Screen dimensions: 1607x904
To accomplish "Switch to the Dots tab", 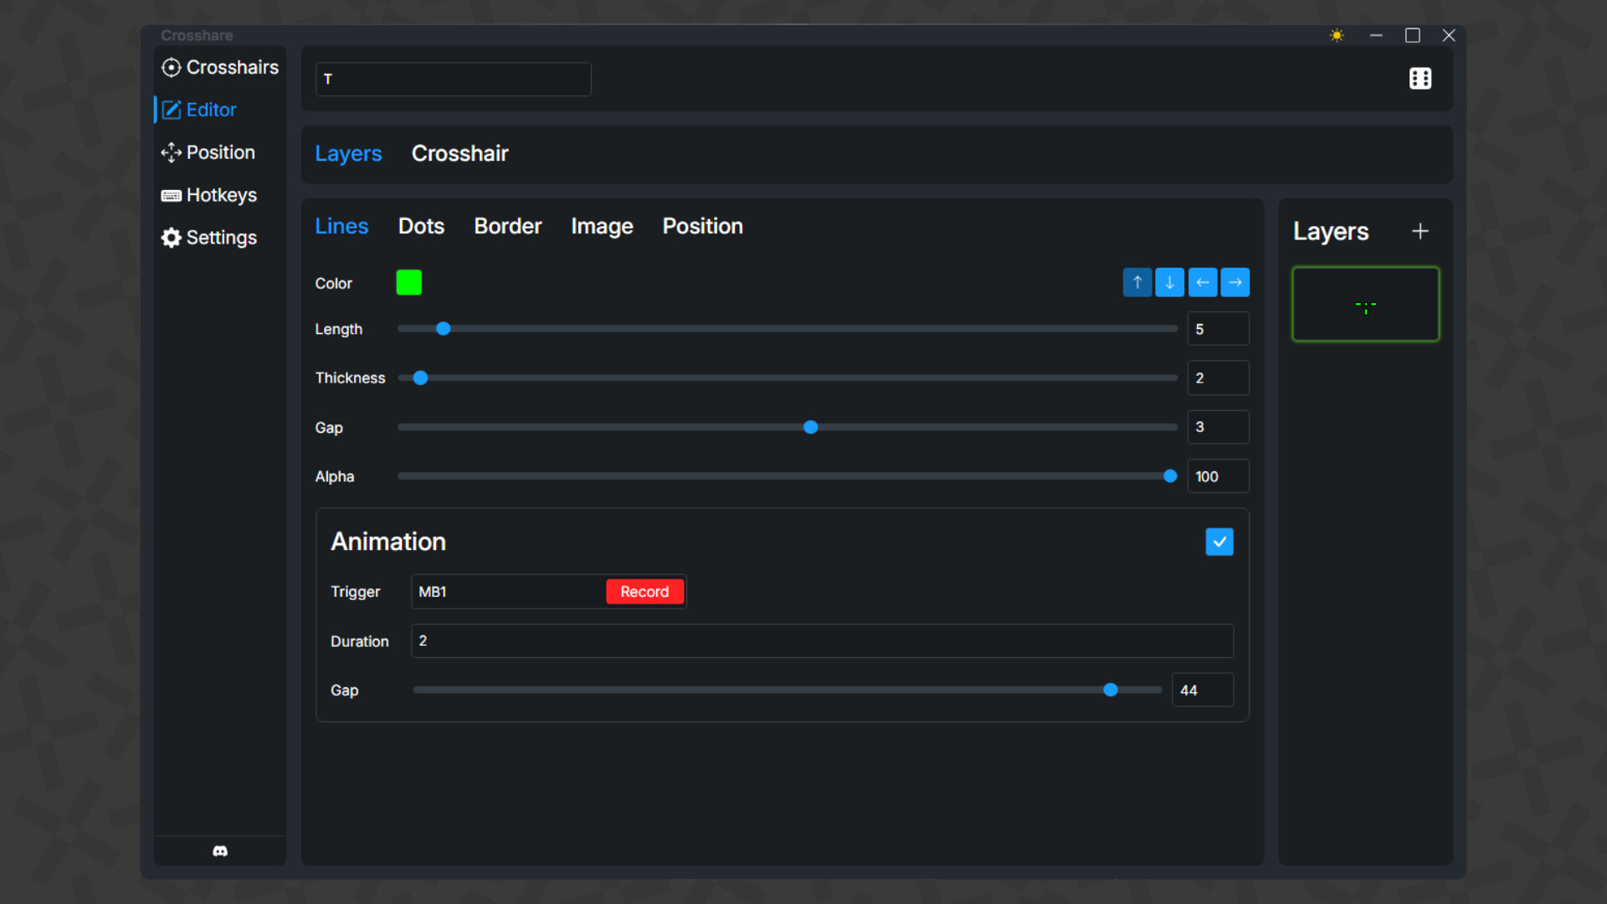I will pyautogui.click(x=421, y=226).
